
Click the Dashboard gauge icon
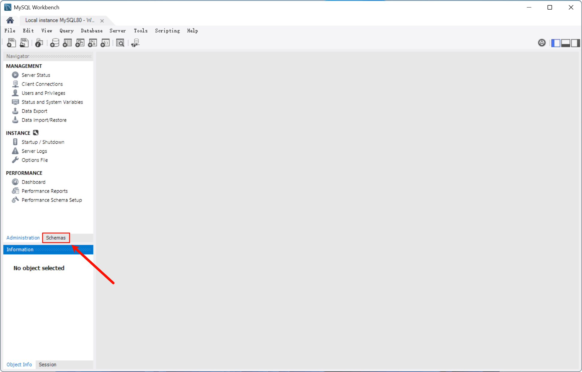(15, 182)
